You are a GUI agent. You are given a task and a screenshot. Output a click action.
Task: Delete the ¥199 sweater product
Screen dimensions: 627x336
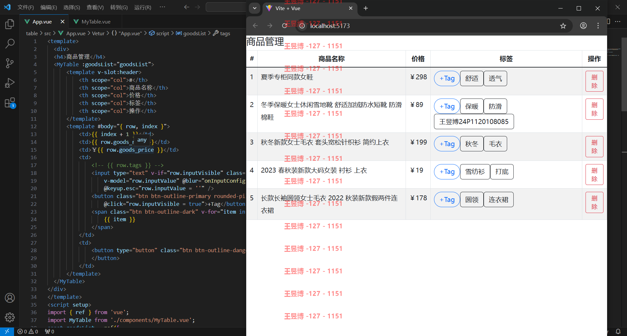[x=594, y=146]
